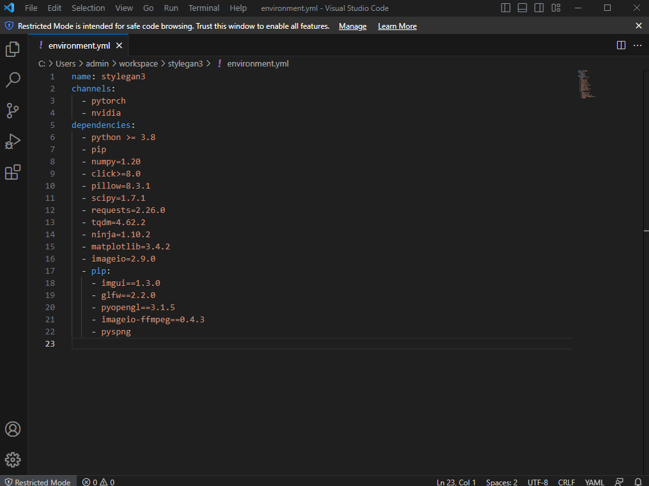Click the Learn More link
The height and width of the screenshot is (486, 649).
coord(397,26)
